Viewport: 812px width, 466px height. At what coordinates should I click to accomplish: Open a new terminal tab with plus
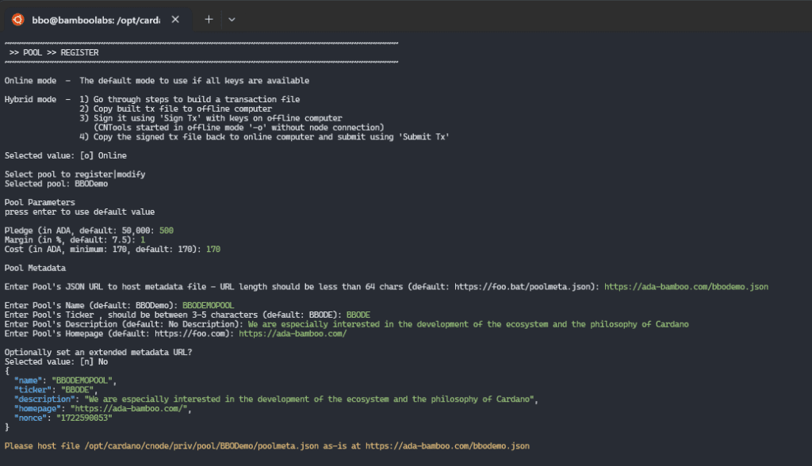click(x=209, y=20)
